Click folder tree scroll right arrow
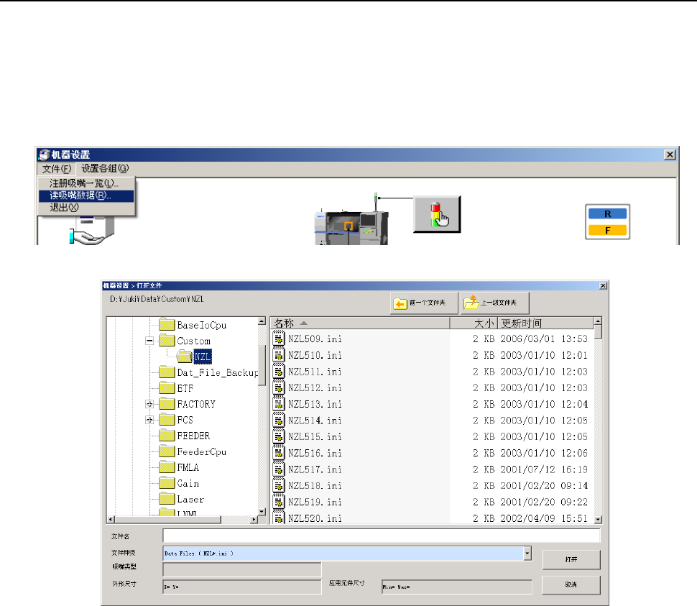The height and width of the screenshot is (606, 697). click(254, 519)
